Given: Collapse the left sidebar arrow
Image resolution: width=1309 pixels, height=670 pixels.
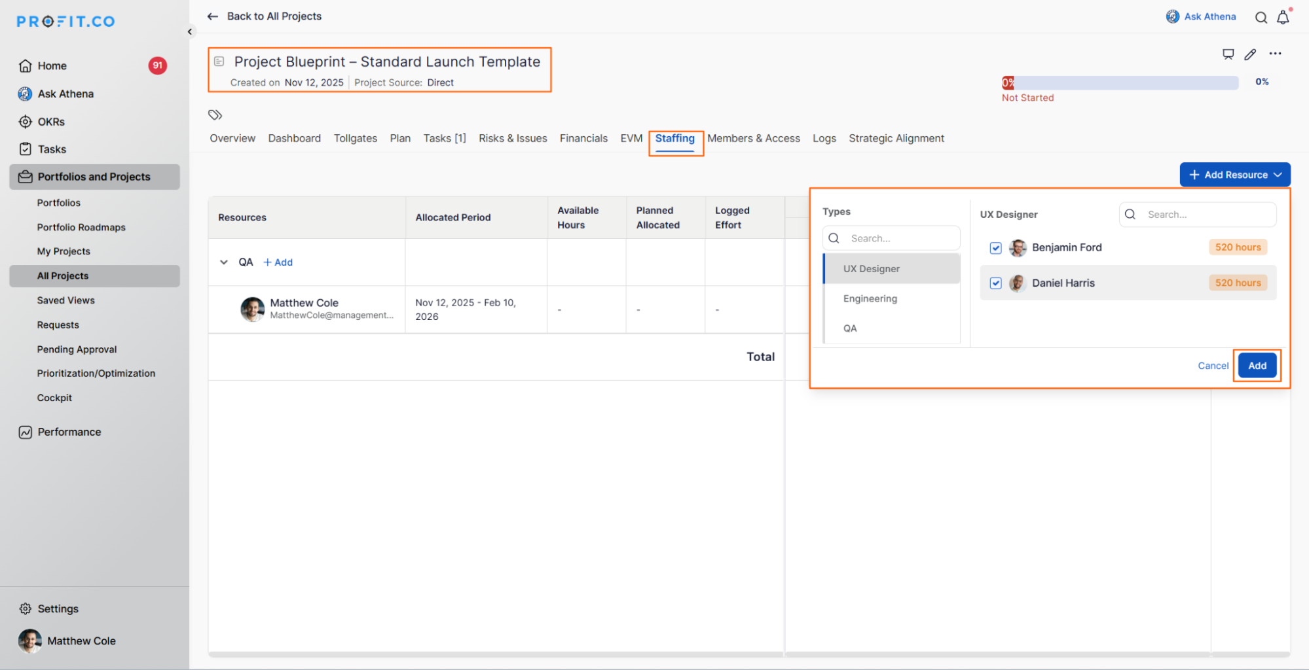Looking at the screenshot, I should point(190,31).
